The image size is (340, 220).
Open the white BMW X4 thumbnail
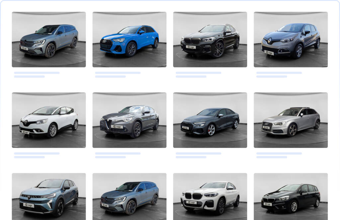210,196
